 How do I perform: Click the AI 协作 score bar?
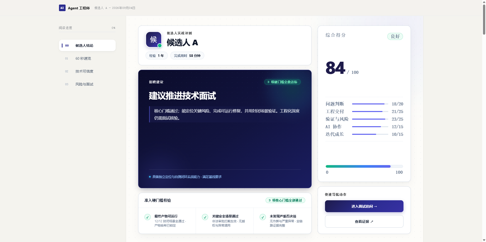tap(370, 127)
